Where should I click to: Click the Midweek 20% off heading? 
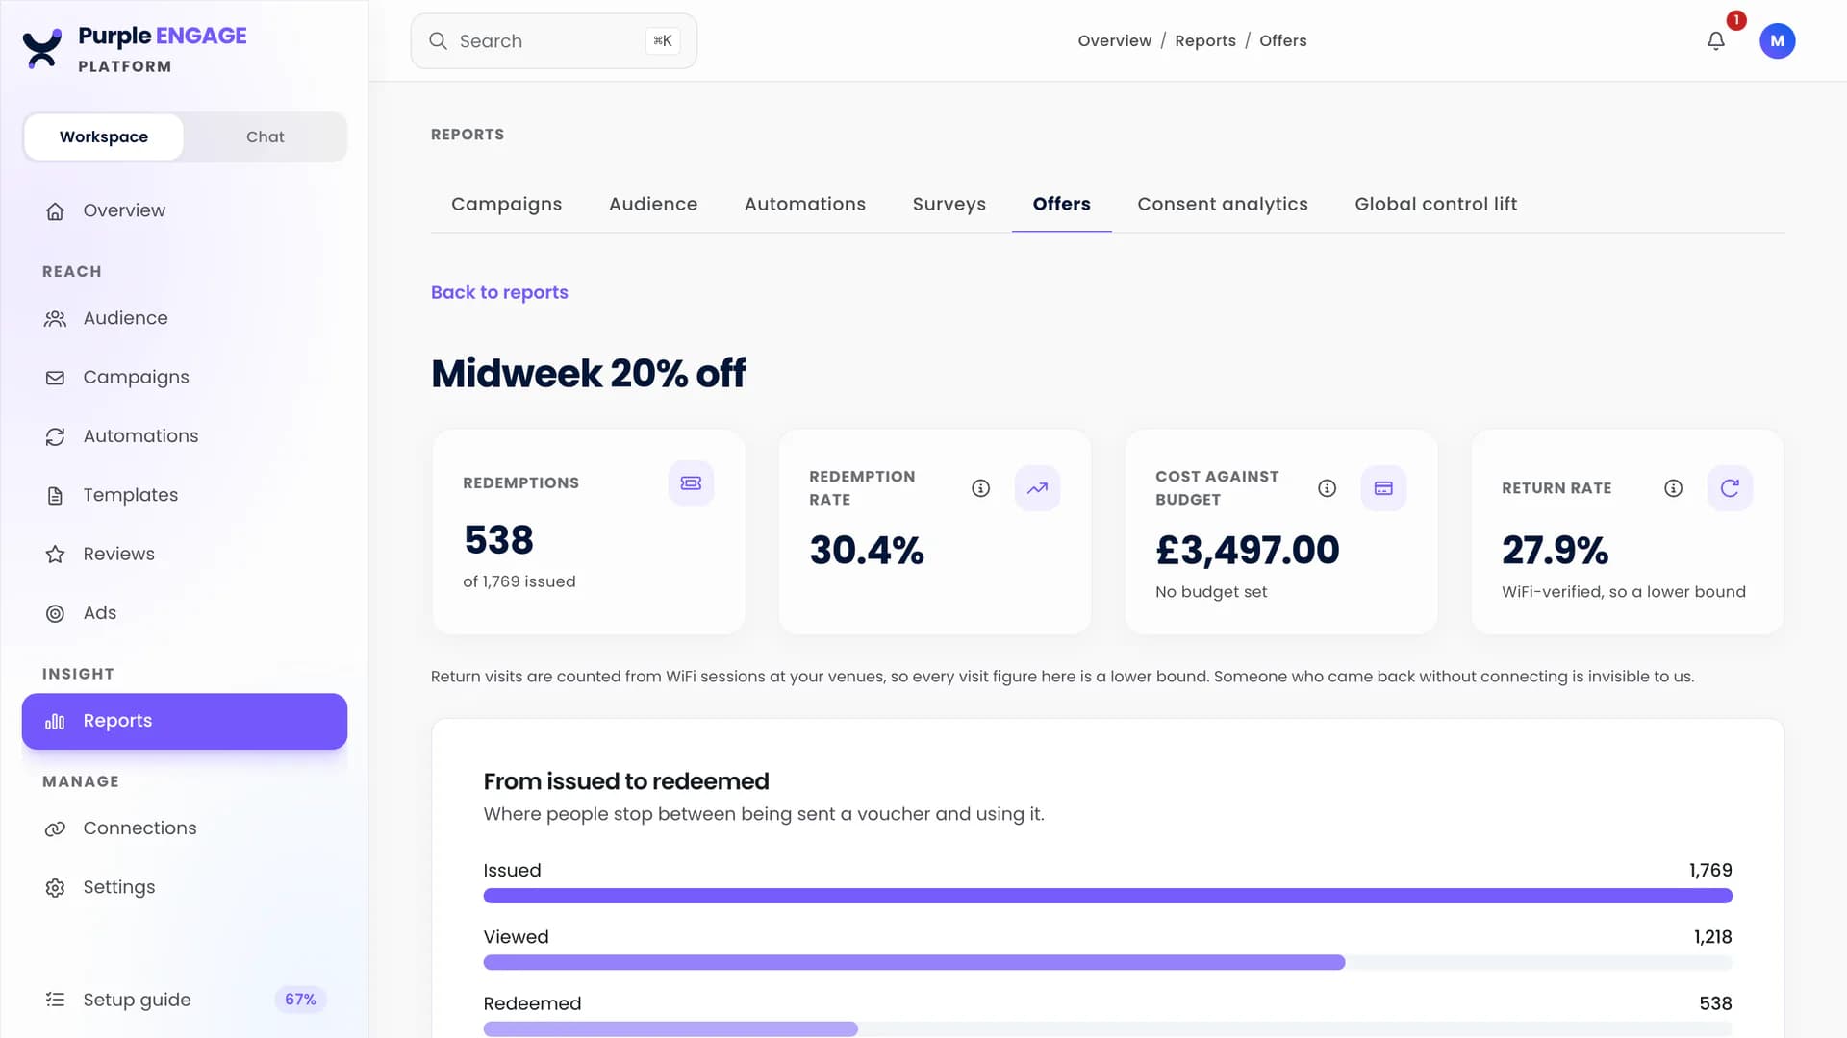click(588, 373)
